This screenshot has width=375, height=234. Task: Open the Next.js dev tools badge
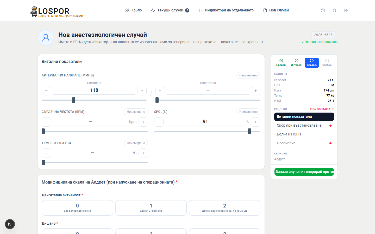pos(10,224)
